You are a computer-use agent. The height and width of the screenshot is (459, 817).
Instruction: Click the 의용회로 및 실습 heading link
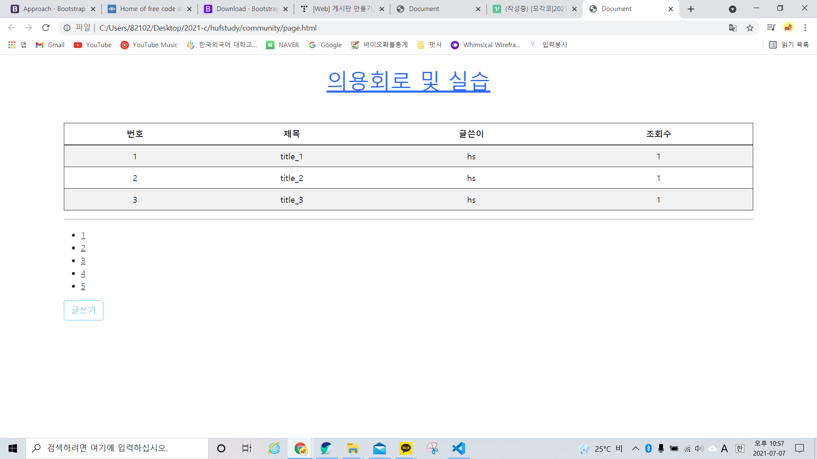[408, 81]
